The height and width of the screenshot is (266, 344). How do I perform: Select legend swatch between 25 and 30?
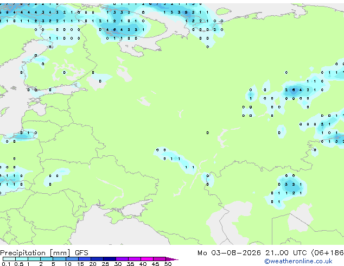[110, 259]
